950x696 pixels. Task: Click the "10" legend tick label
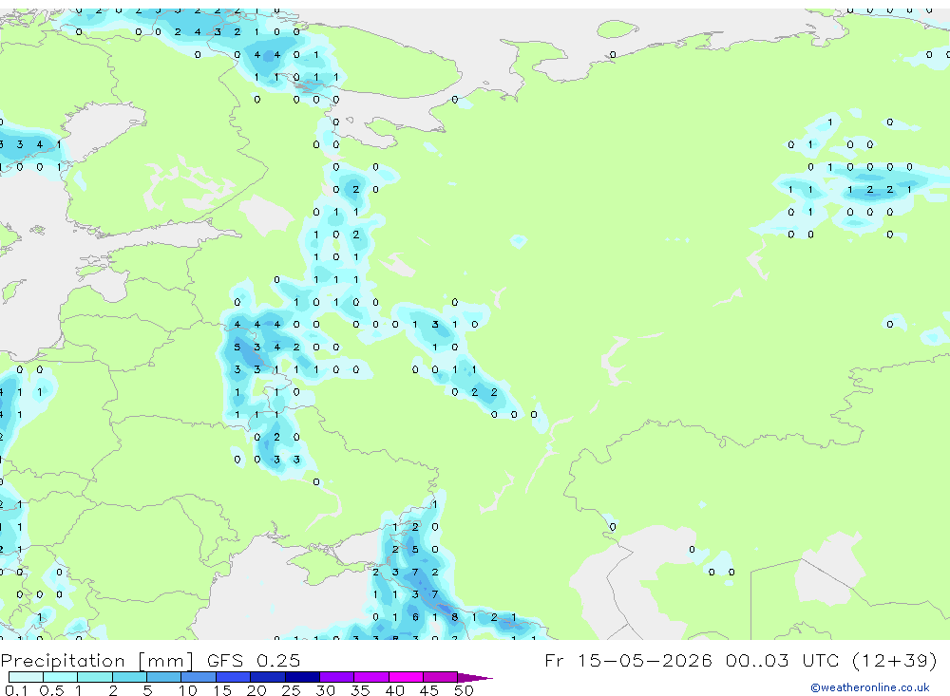coord(188,690)
